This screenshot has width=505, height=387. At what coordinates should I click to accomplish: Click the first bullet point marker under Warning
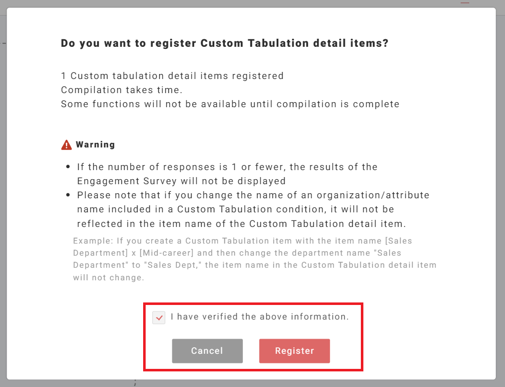click(68, 167)
